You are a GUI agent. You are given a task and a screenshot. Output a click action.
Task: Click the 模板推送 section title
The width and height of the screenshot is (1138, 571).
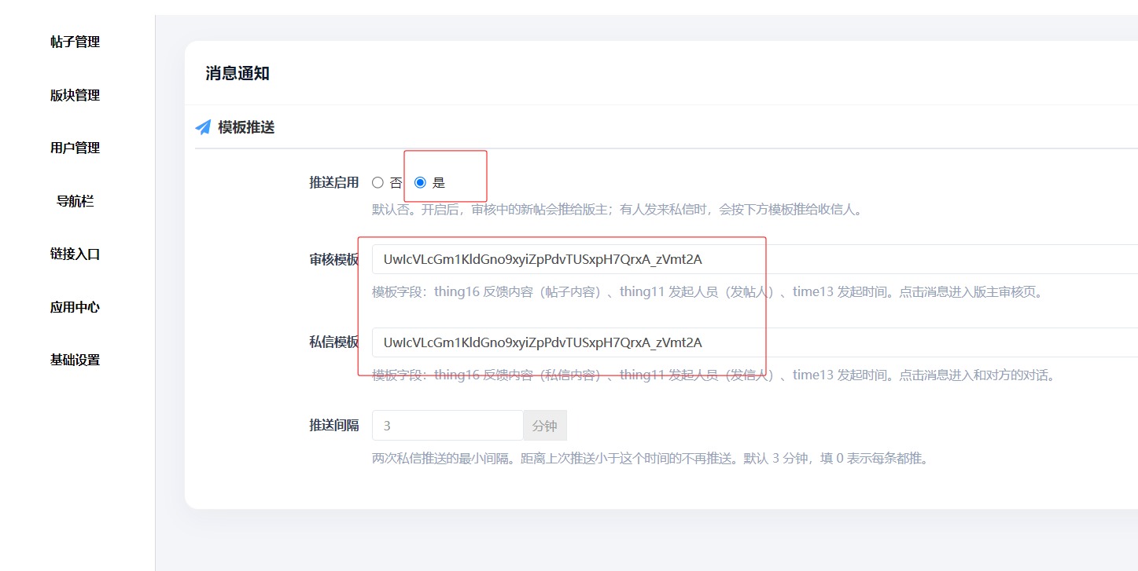point(246,127)
